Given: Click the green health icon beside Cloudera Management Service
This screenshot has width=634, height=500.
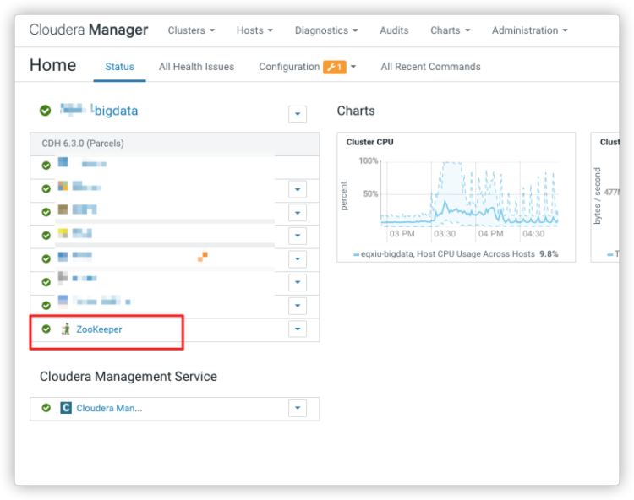Looking at the screenshot, I should tap(46, 408).
